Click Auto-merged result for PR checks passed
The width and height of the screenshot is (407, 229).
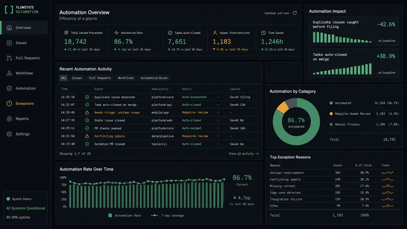[x=192, y=128]
